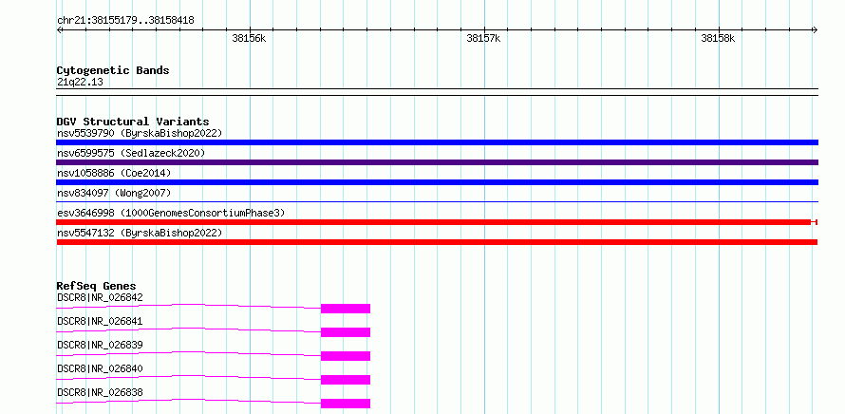Click the right arrowhead of the ruler
This screenshot has width=845, height=414.
pos(815,30)
